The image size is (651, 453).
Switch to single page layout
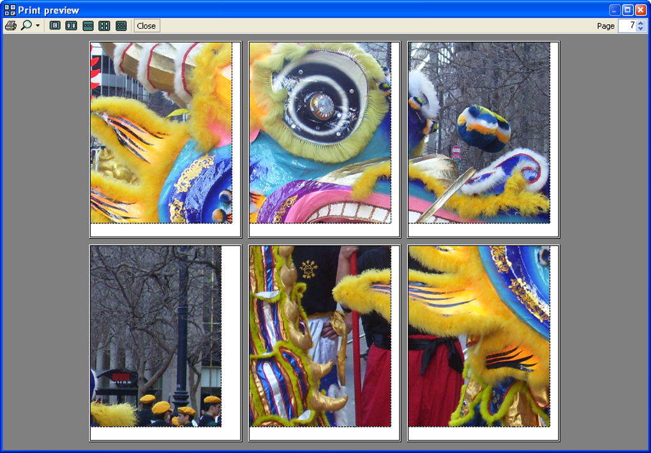pos(55,26)
